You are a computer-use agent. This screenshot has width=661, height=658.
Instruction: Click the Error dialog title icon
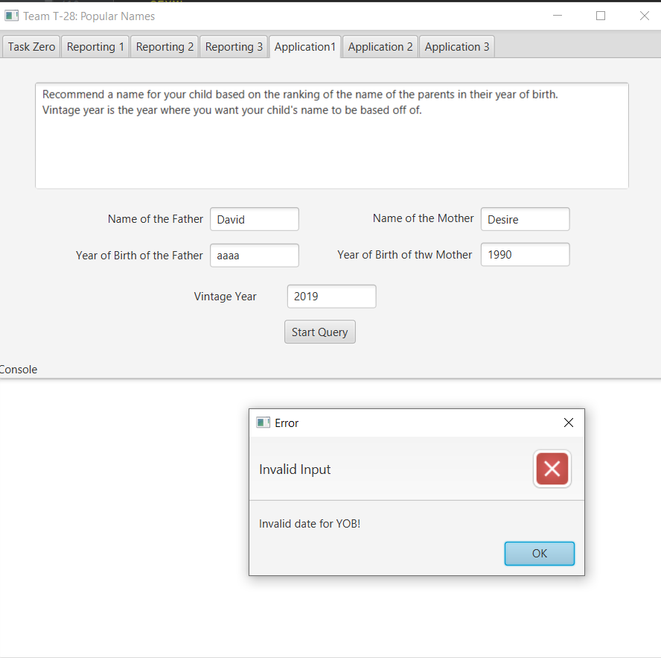point(263,423)
